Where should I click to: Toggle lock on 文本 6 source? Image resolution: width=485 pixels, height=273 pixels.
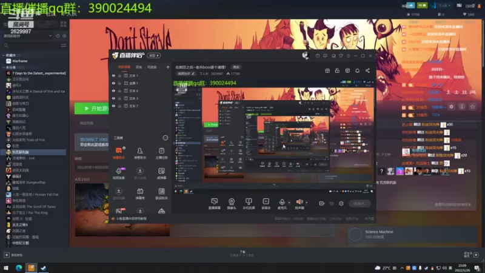point(119,90)
